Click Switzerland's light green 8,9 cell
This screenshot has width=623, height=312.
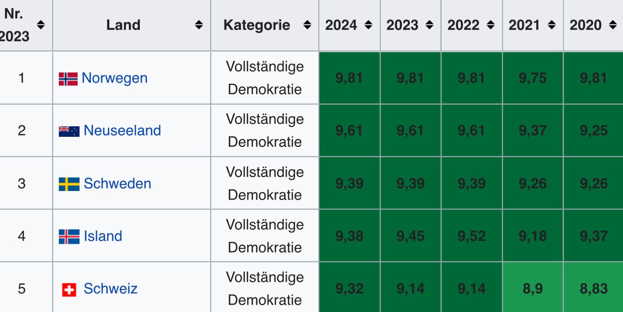[x=532, y=289]
